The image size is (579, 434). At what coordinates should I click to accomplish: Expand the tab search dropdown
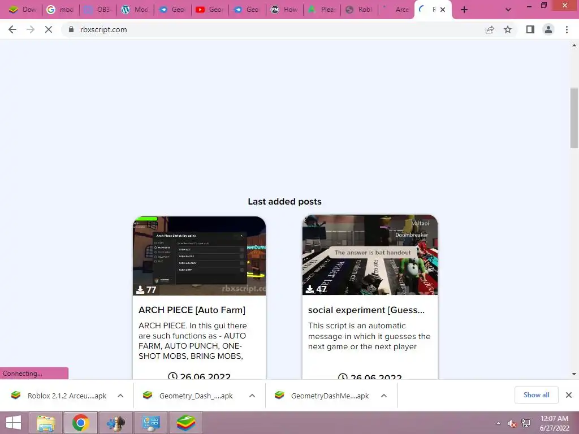(x=508, y=10)
